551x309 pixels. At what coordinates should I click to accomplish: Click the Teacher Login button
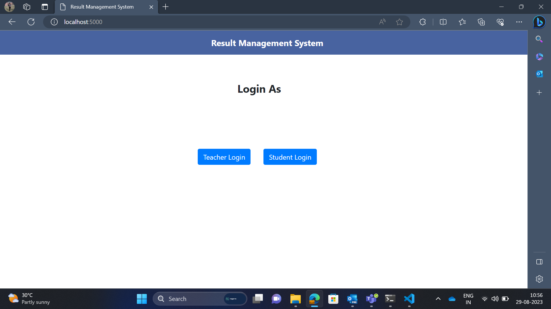(x=224, y=157)
